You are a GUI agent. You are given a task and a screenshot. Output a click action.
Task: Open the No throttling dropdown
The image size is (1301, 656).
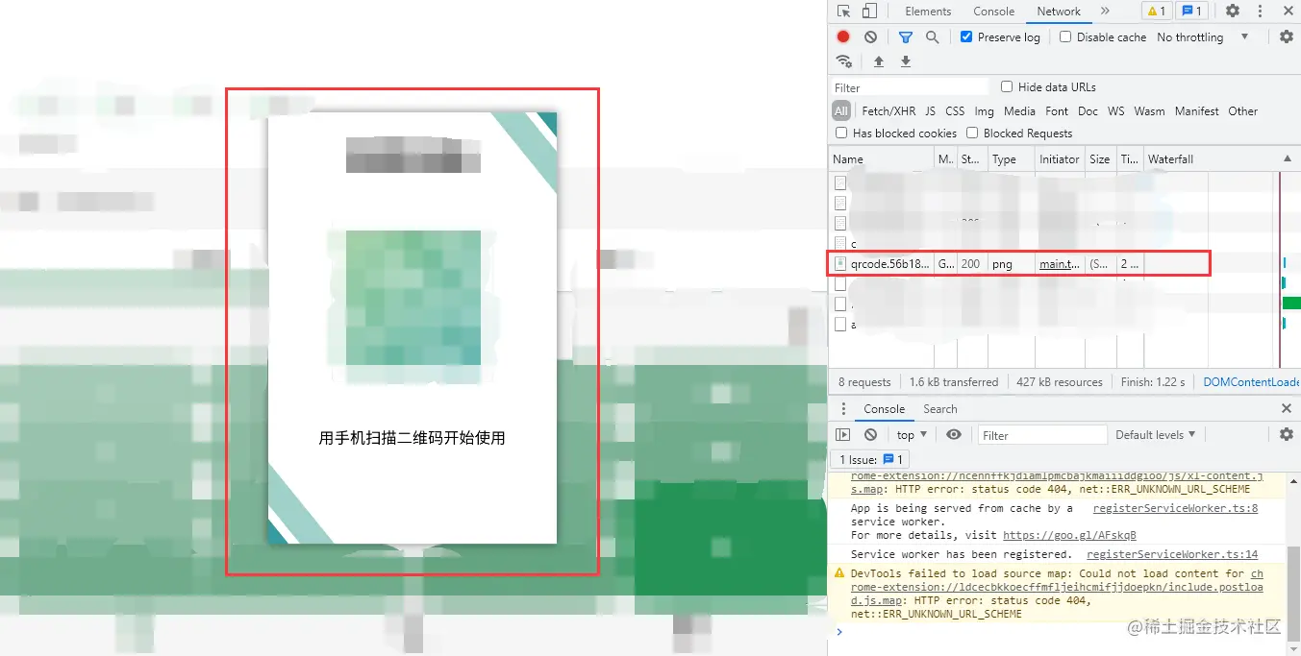tap(1202, 36)
